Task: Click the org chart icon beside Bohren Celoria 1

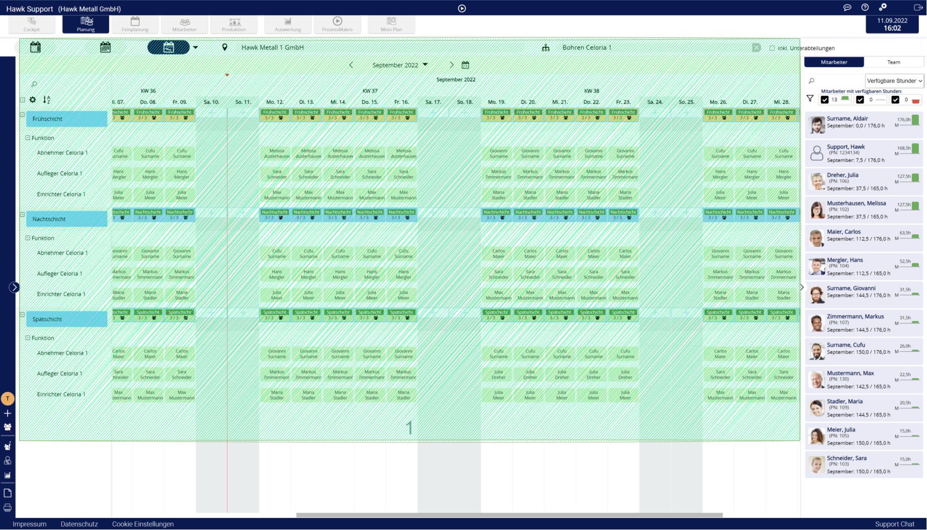Action: click(545, 48)
